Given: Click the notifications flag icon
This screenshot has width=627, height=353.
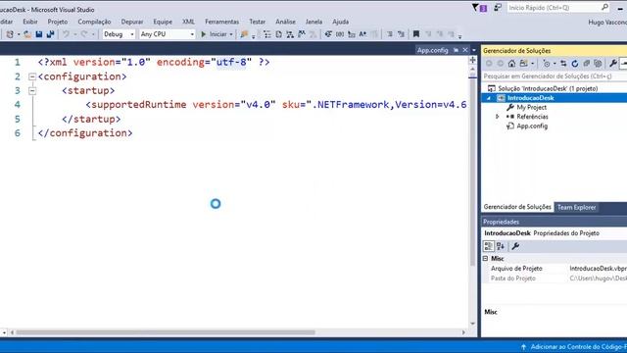Looking at the screenshot, I should click(479, 8).
